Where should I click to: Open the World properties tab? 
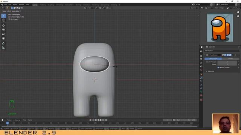(x=201, y=70)
